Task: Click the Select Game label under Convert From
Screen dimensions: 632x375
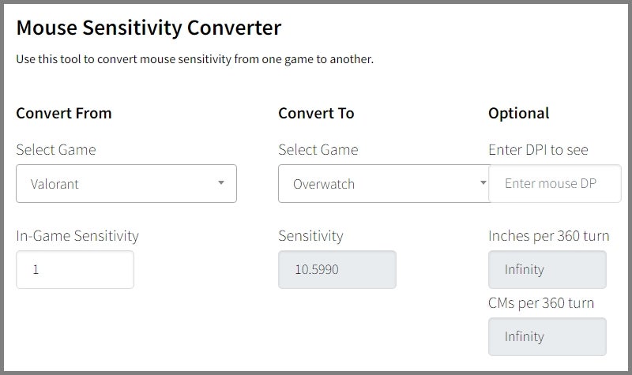Action: click(56, 150)
